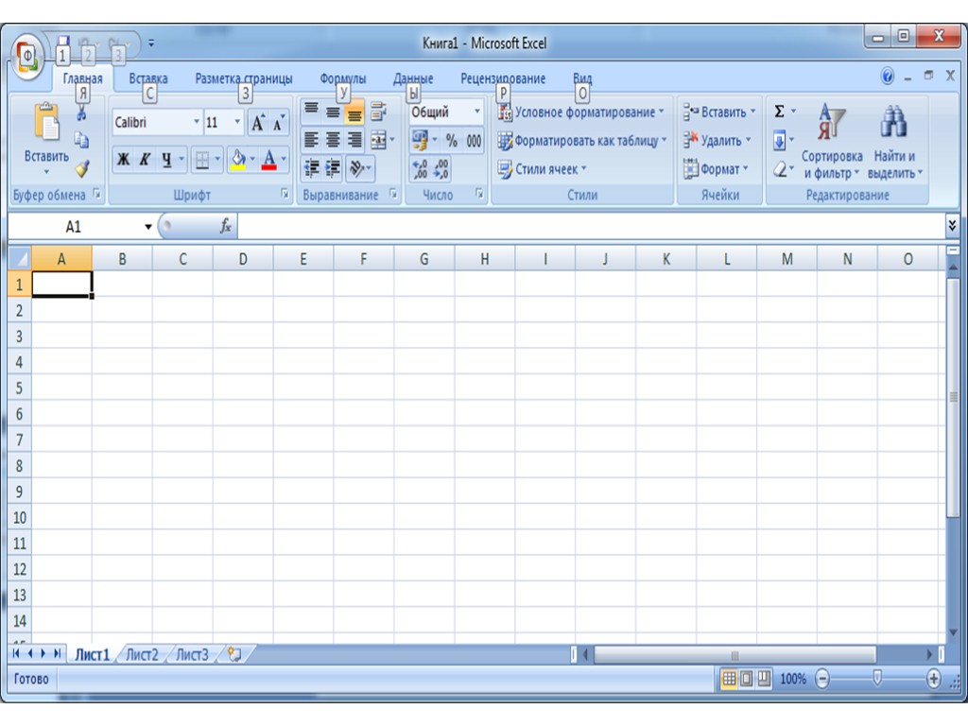Viewport: 968px width, 726px height.
Task: Click Формат cells button
Action: tap(717, 168)
